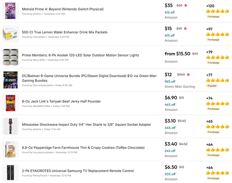Click the flame icon next to $39 price
This screenshot has height=183, width=232.
(185, 28)
